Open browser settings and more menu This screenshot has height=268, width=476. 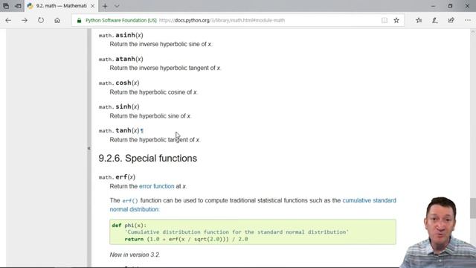click(468, 20)
